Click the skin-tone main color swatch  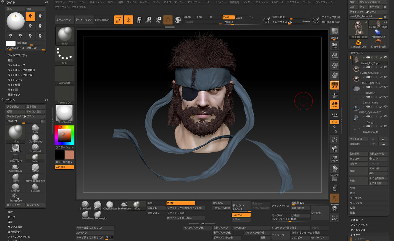(x=69, y=155)
